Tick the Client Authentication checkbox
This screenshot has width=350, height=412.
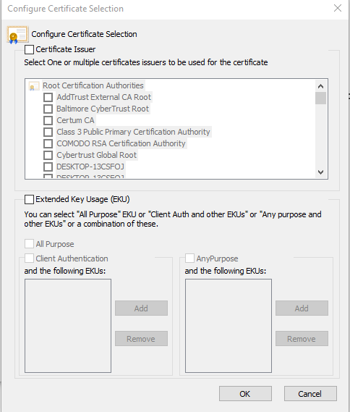[29, 258]
